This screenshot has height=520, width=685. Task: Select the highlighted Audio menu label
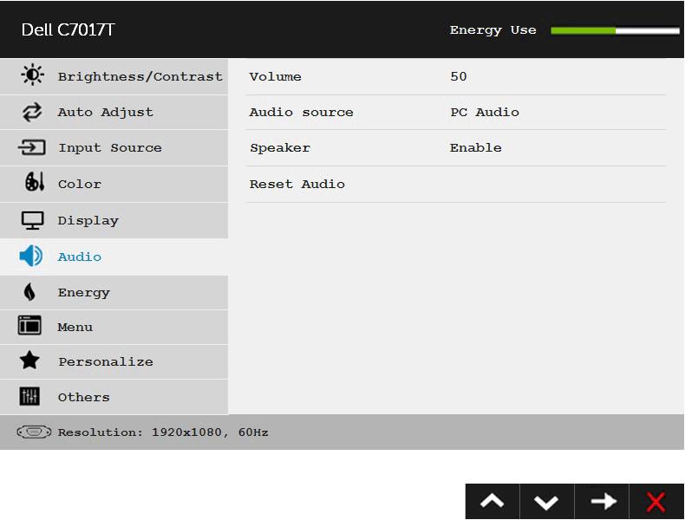[80, 257]
